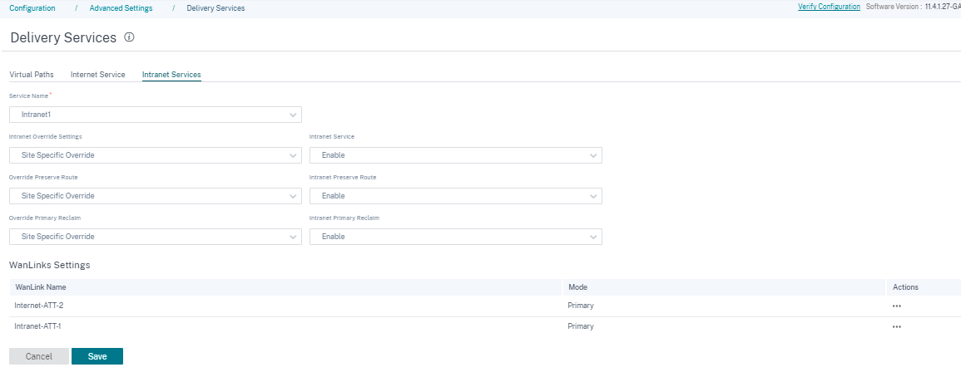This screenshot has width=961, height=377.
Task: Open actions menu for Intranet-ATT-1 row
Action: [897, 327]
